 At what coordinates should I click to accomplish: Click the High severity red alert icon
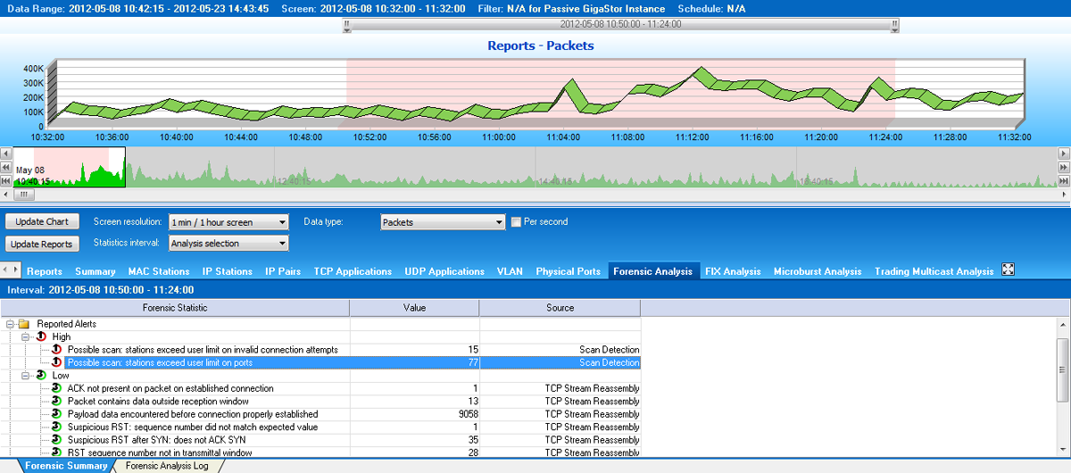(x=41, y=336)
